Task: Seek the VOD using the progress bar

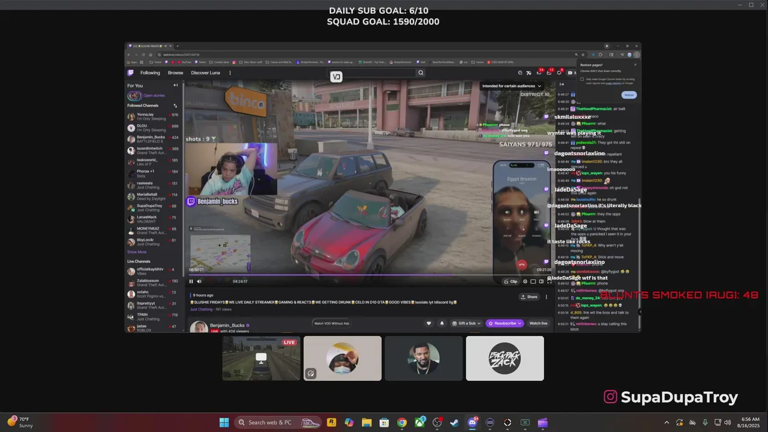Action: tap(367, 275)
